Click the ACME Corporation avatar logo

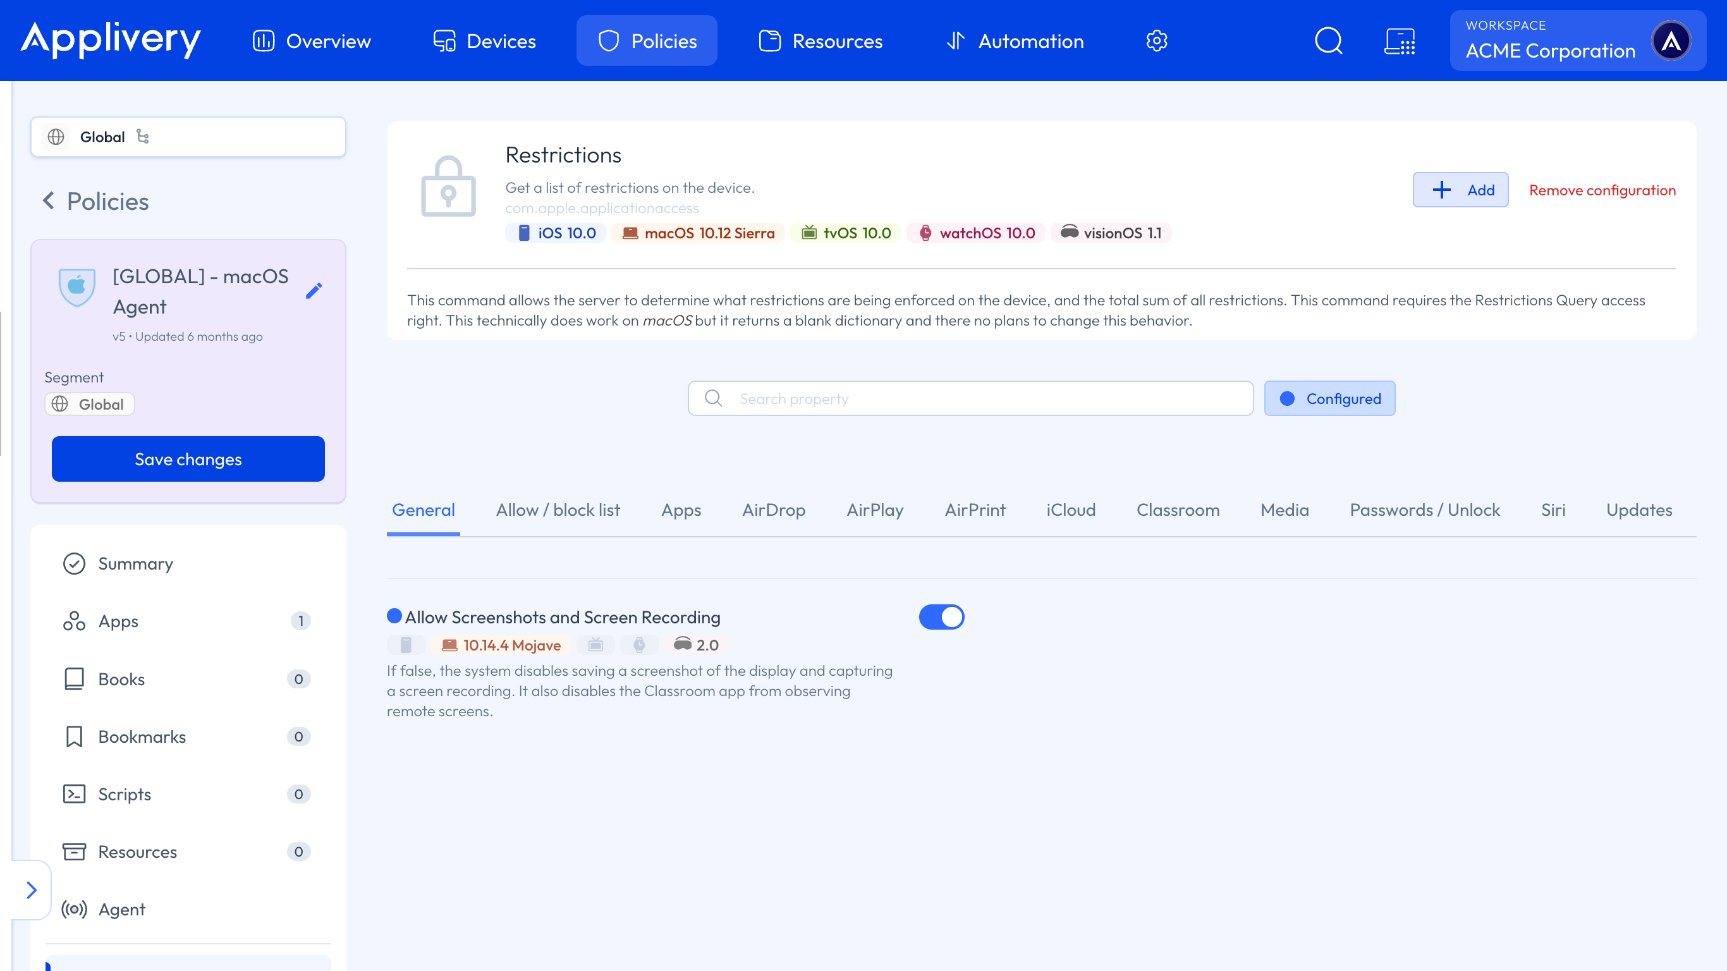point(1671,41)
